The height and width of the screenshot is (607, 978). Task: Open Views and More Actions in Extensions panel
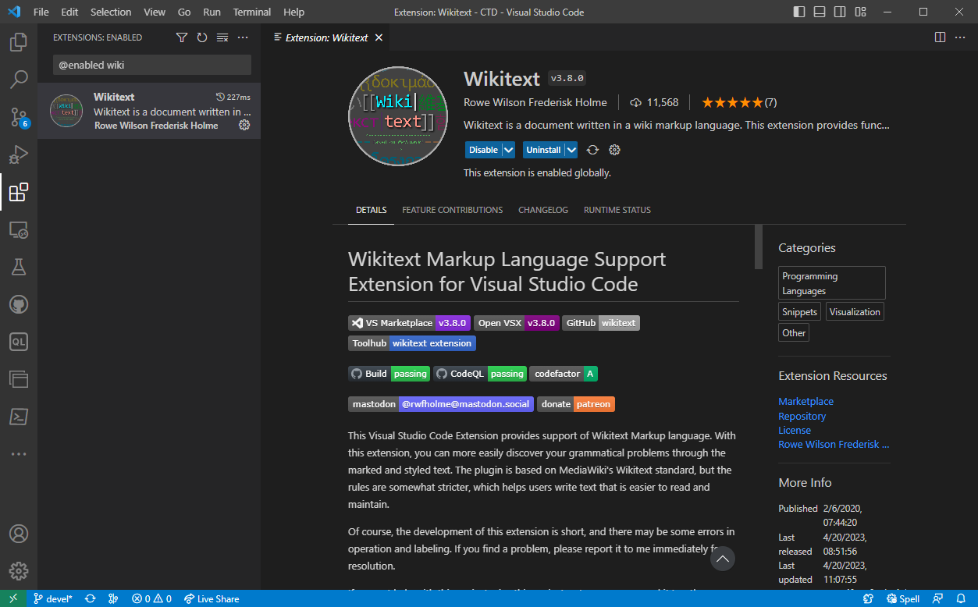click(x=242, y=37)
